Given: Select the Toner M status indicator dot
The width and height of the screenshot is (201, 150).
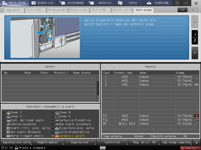Looking at the screenshot, I should point(52,112).
